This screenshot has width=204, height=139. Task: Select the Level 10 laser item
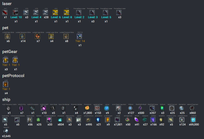(16, 13)
